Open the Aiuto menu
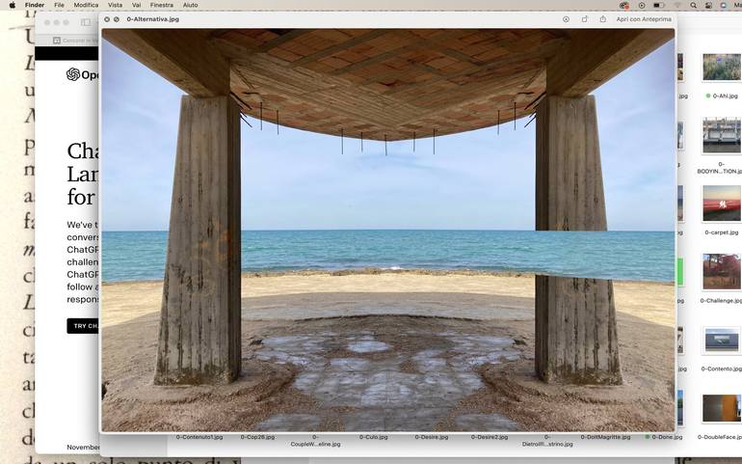742x464 pixels. pyautogui.click(x=190, y=5)
